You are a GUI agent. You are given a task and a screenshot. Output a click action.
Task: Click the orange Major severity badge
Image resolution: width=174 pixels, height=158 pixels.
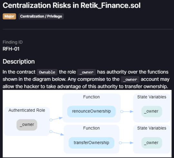tap(9, 16)
